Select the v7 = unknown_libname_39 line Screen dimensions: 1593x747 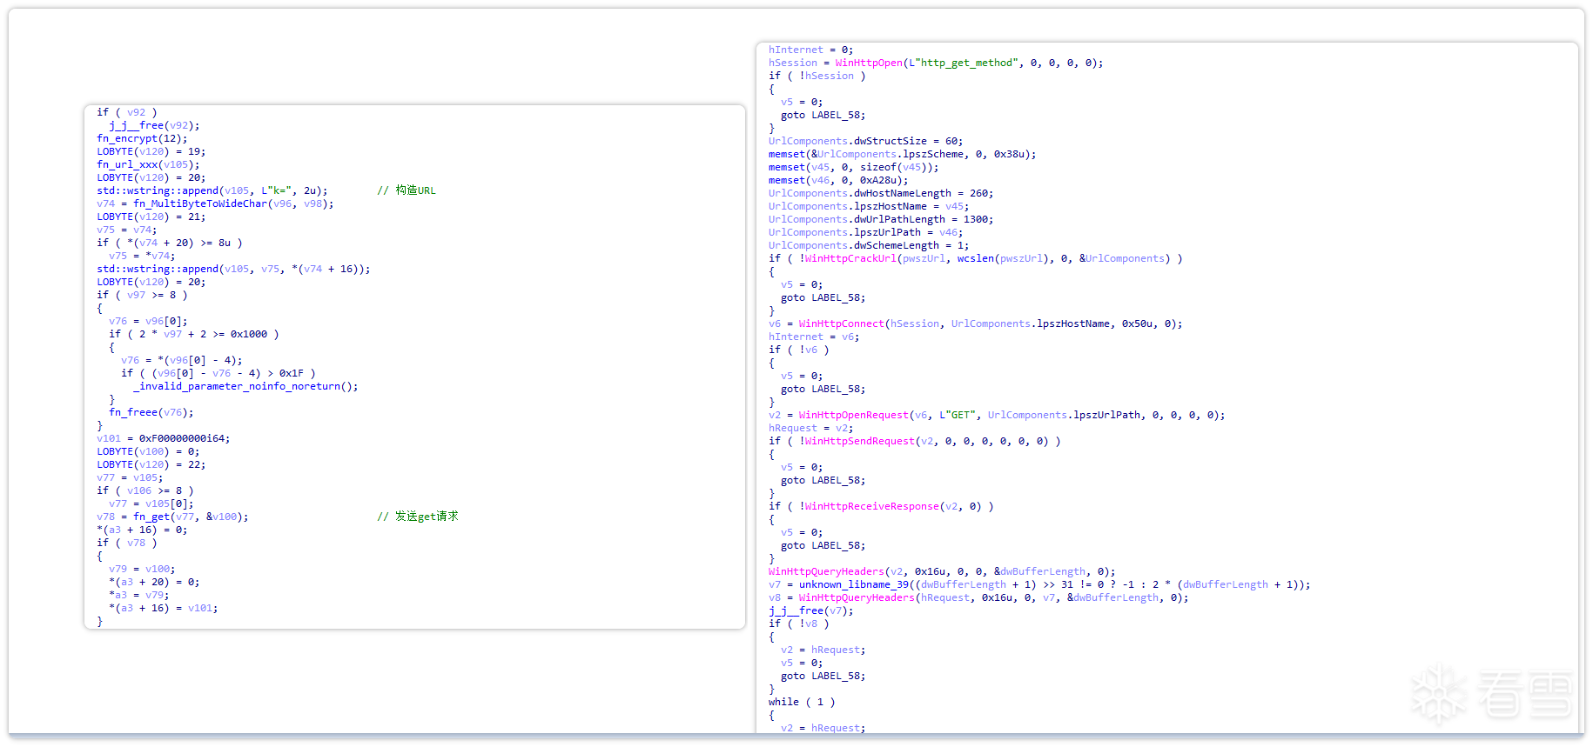[x=1039, y=584]
